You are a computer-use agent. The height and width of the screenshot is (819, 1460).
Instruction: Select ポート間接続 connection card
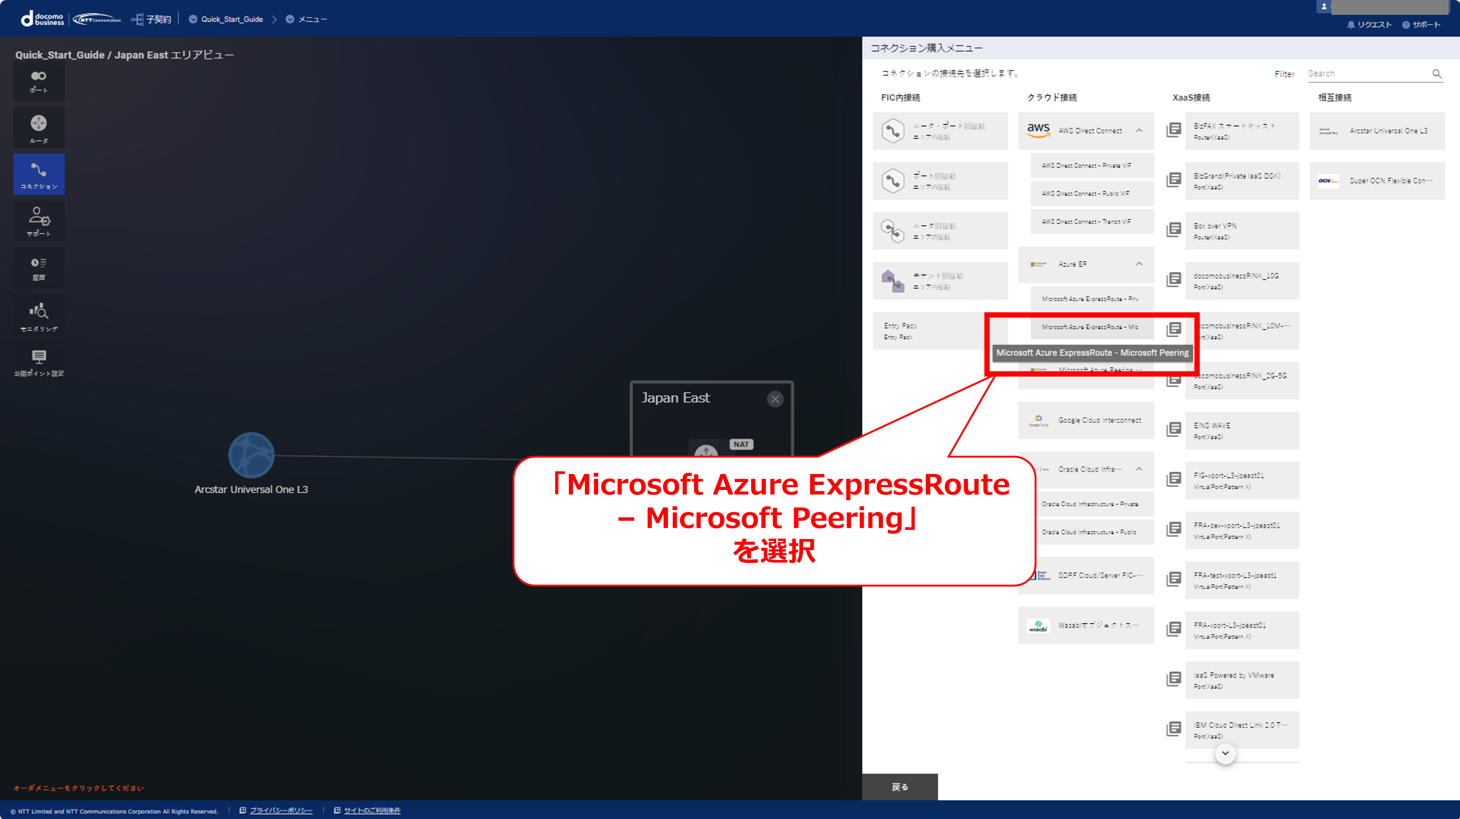click(x=940, y=181)
